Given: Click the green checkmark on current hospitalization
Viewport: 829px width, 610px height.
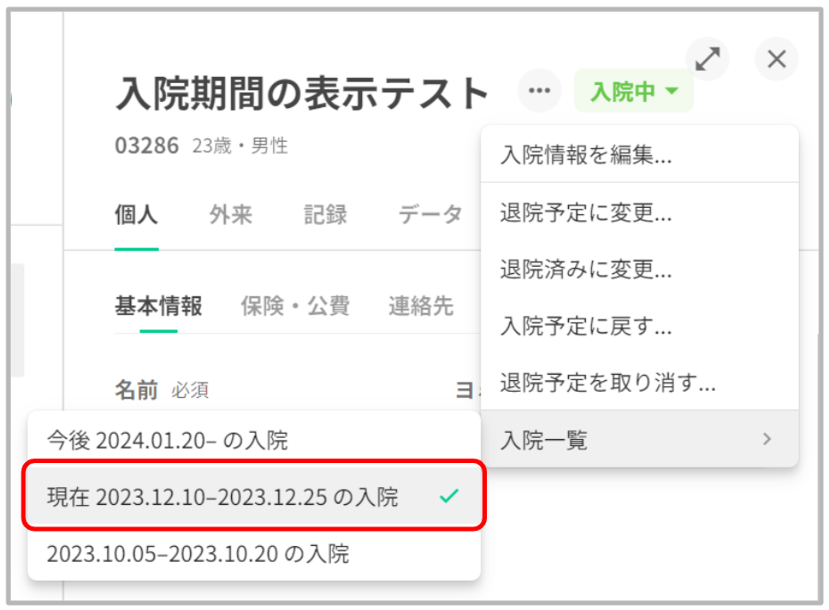Looking at the screenshot, I should tap(449, 496).
